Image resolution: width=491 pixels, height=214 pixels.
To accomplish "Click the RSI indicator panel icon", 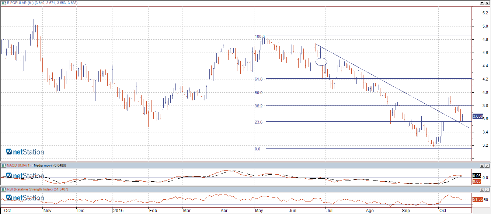I will 3,189.
